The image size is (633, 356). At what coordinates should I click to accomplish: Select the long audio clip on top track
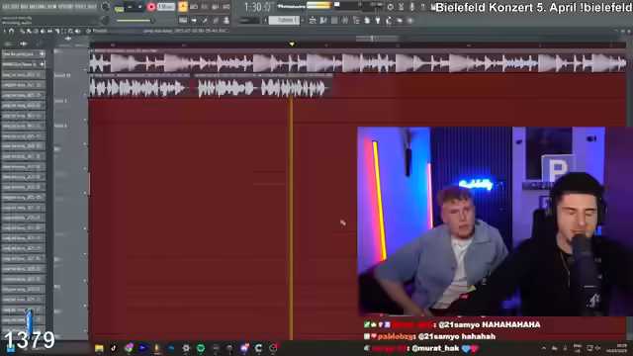[358, 61]
